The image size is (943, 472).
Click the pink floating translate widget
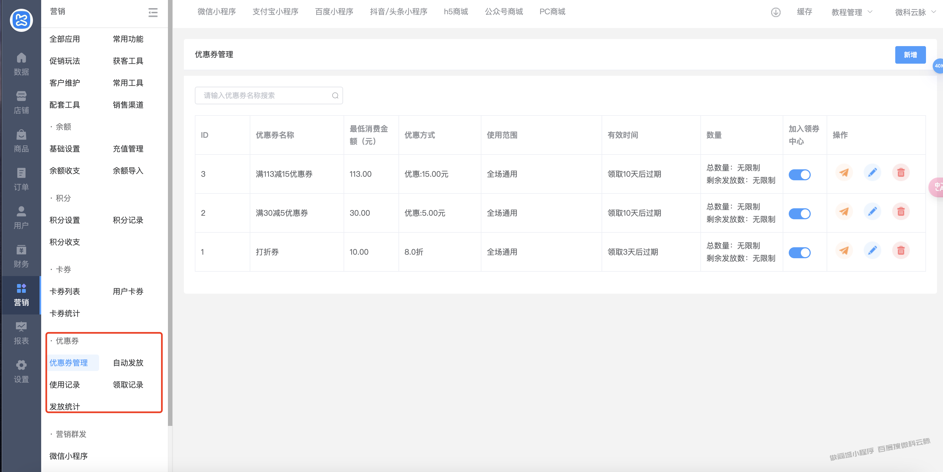(x=937, y=187)
